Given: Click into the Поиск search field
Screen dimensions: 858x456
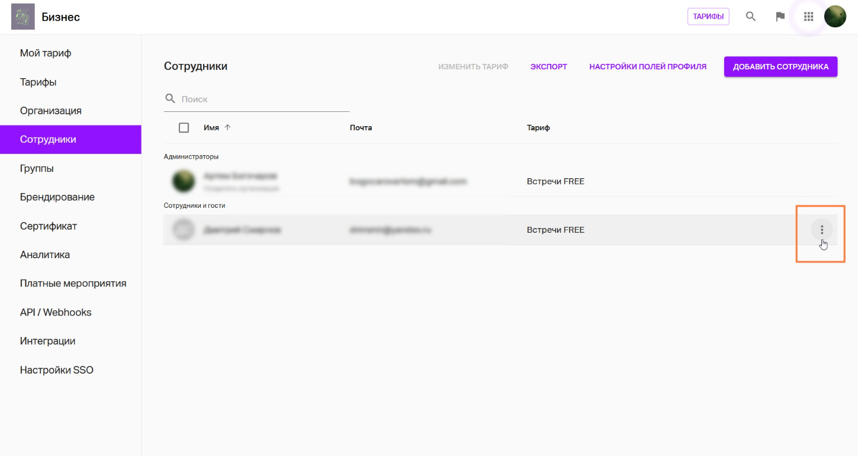Looking at the screenshot, I should pos(257,99).
